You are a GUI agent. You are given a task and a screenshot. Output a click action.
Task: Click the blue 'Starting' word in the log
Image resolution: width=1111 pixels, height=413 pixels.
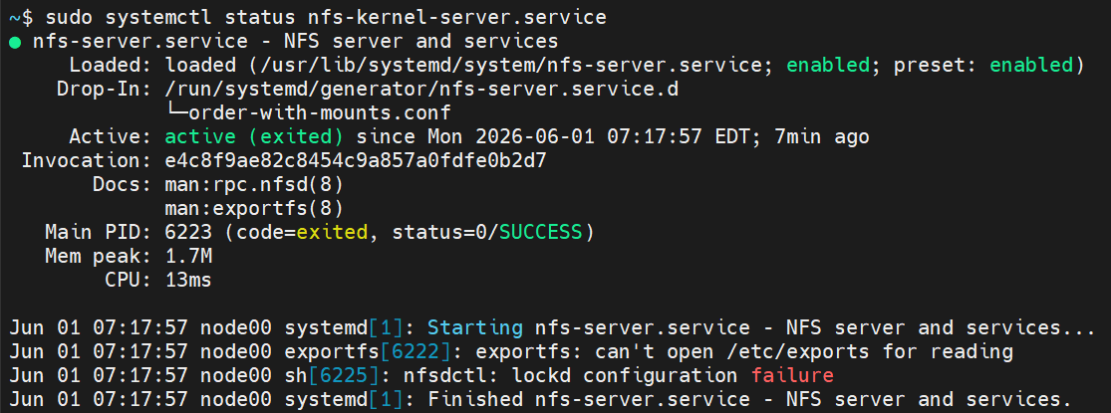pyautogui.click(x=474, y=327)
